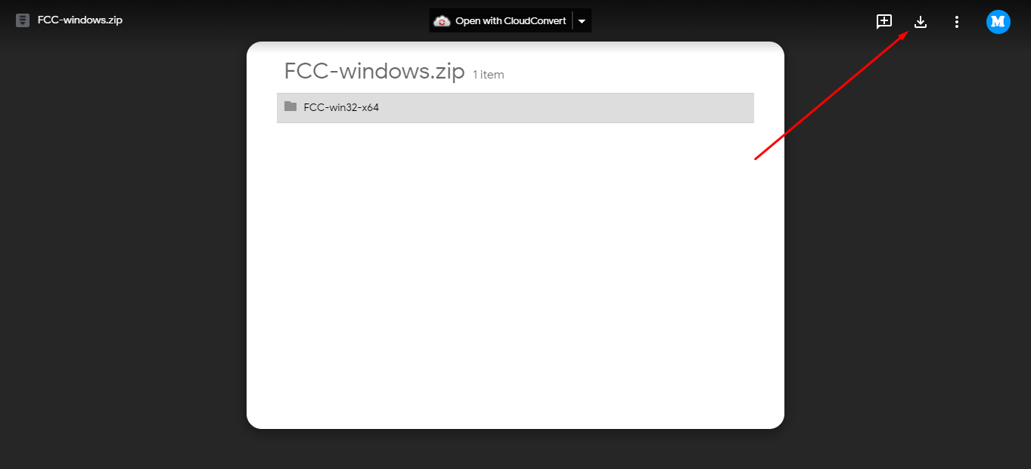Click Open with CloudConvert button
The image size is (1031, 469).
(501, 21)
